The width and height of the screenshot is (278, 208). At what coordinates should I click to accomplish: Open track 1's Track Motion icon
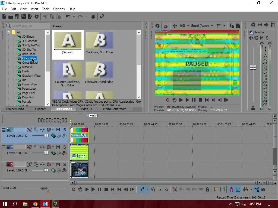pyautogui.click(x=36, y=130)
